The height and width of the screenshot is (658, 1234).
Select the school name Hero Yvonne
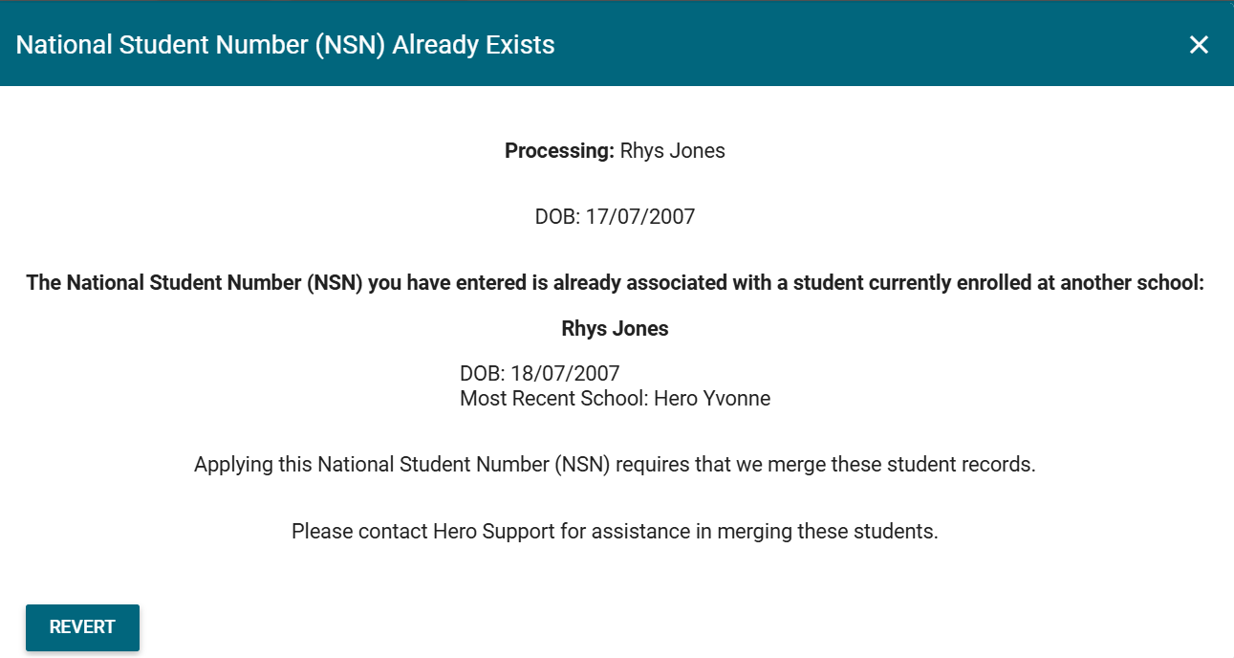coord(712,399)
